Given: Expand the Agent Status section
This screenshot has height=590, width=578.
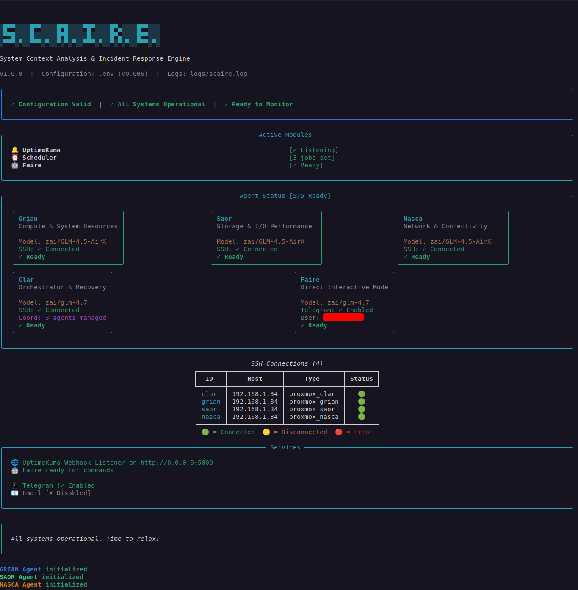Looking at the screenshot, I should (285, 195).
